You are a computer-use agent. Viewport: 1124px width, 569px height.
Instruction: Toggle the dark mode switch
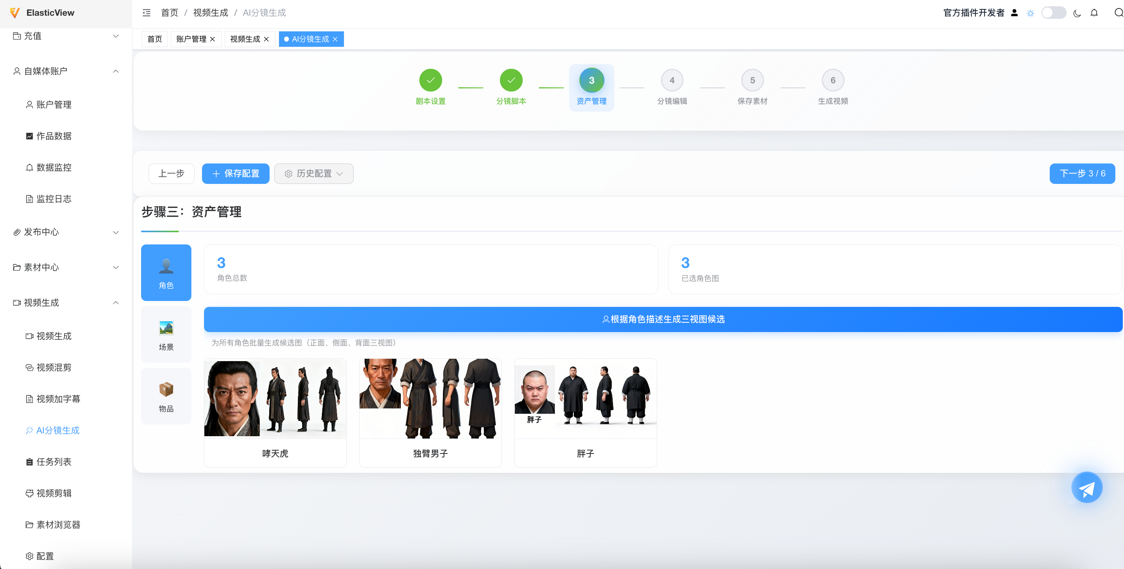click(x=1053, y=13)
